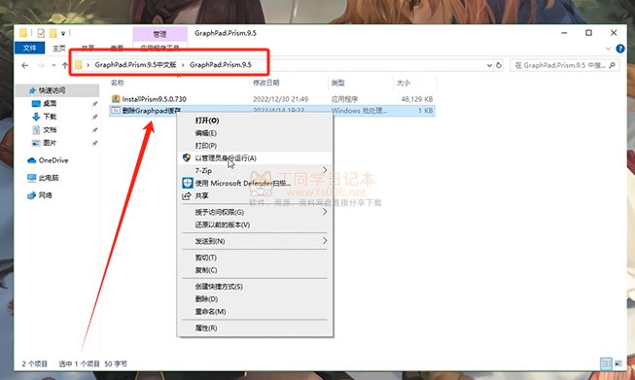
Task: Click the GraphPad.Prism.9.5 breadcrumb segment
Action: coord(221,65)
